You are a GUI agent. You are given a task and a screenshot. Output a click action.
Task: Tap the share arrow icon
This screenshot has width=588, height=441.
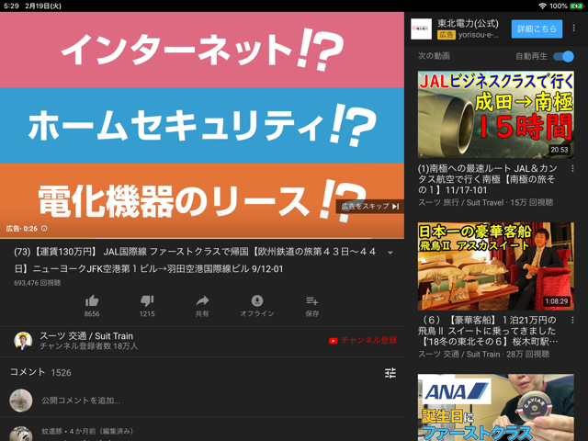pyautogui.click(x=202, y=300)
